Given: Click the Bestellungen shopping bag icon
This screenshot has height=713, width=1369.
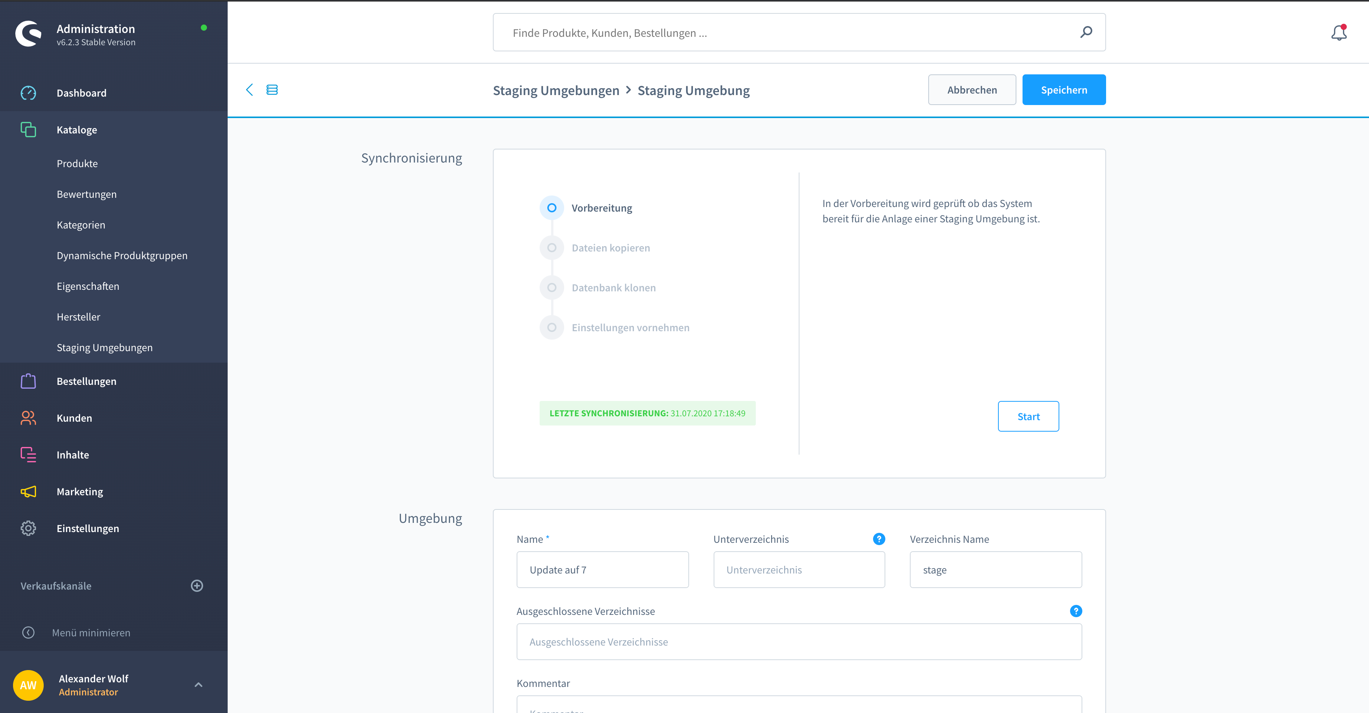Looking at the screenshot, I should (x=28, y=381).
